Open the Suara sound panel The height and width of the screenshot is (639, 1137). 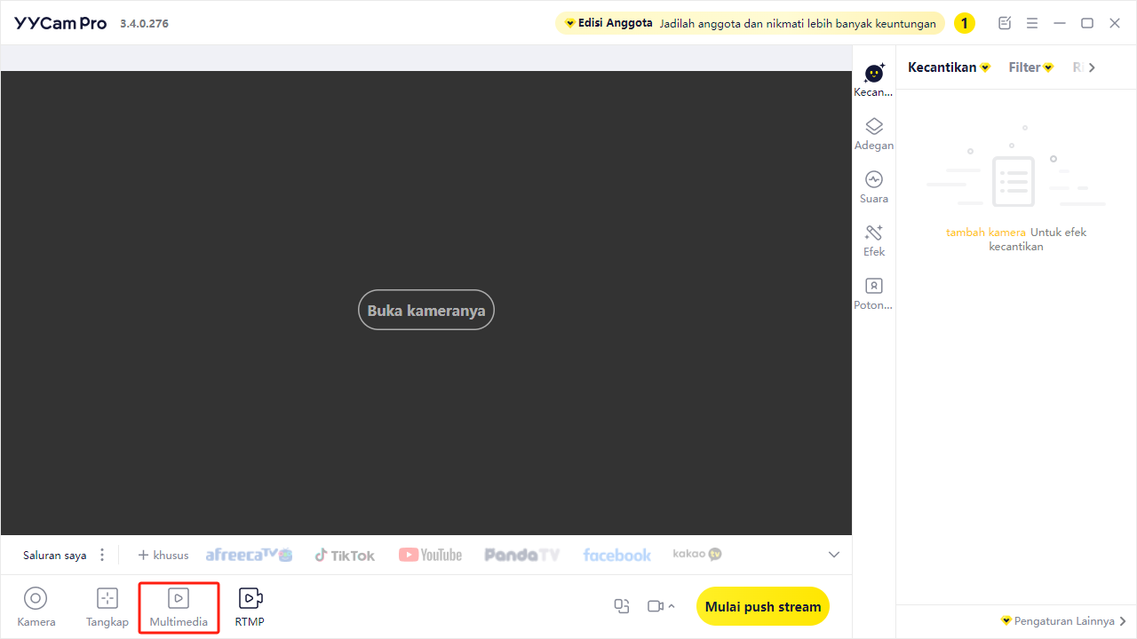[874, 187]
